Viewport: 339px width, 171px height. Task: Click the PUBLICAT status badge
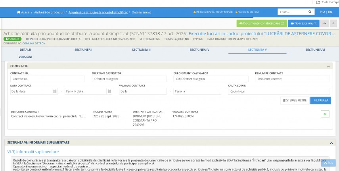point(12,39)
